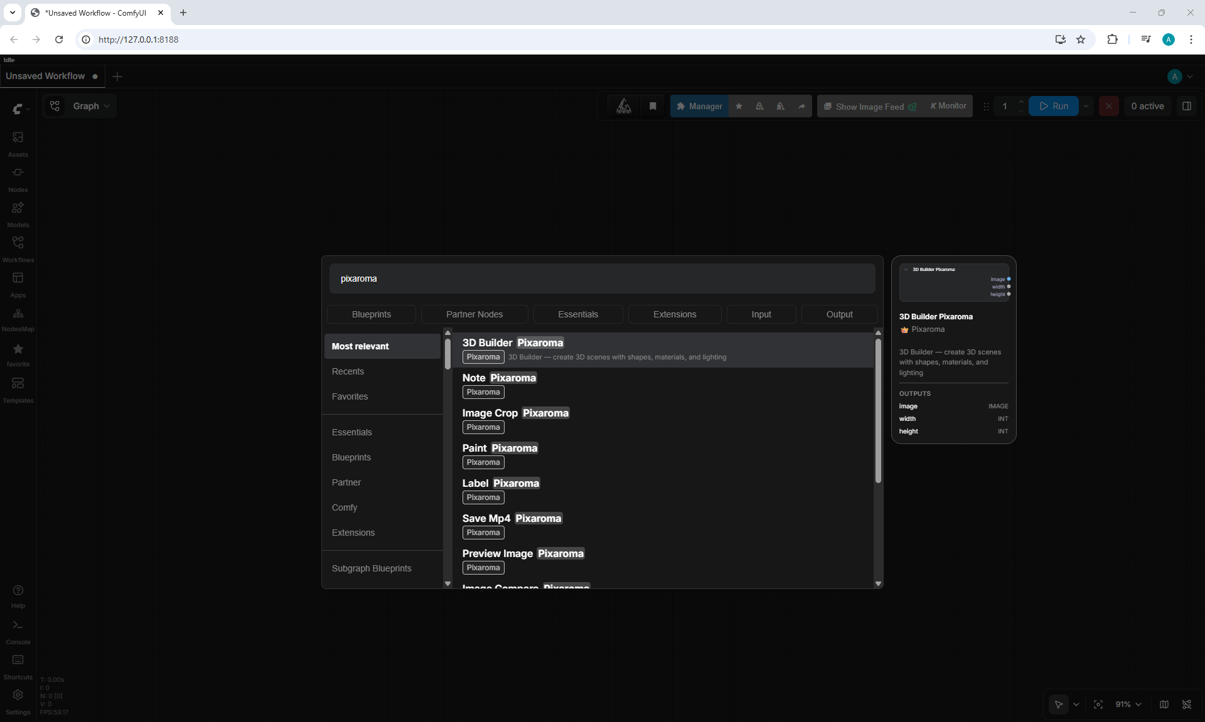Open the Run options dropdown arrow

tap(1086, 106)
